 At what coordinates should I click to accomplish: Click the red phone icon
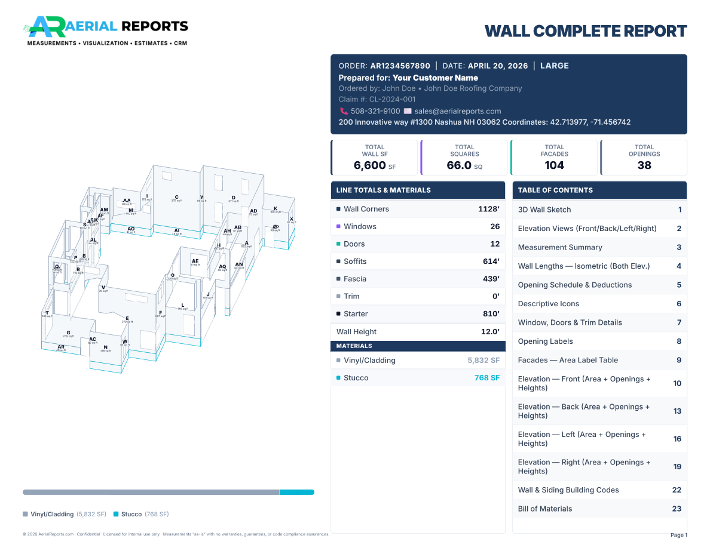coord(344,111)
